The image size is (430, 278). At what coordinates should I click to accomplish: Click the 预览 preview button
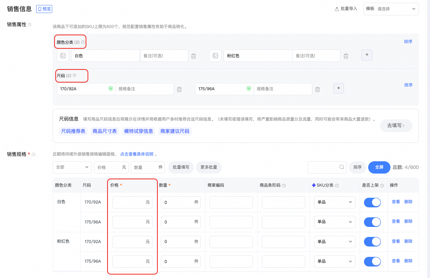pos(44,9)
